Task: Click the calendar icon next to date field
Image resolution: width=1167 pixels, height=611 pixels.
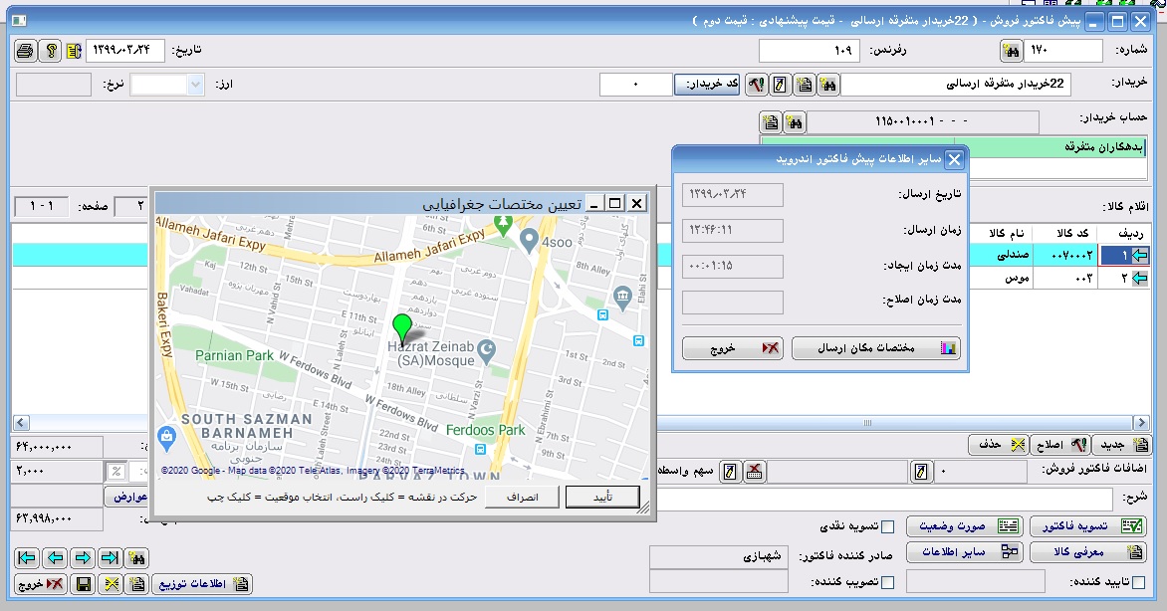Action: pyautogui.click(x=74, y=51)
